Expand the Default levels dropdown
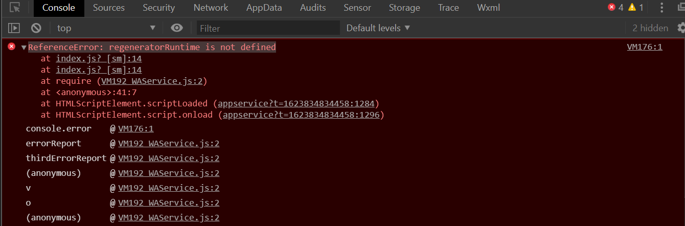685x226 pixels. 378,28
